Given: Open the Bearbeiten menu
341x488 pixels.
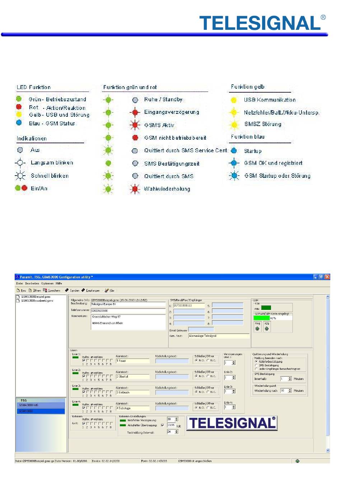Looking at the screenshot, I should coord(32,283).
